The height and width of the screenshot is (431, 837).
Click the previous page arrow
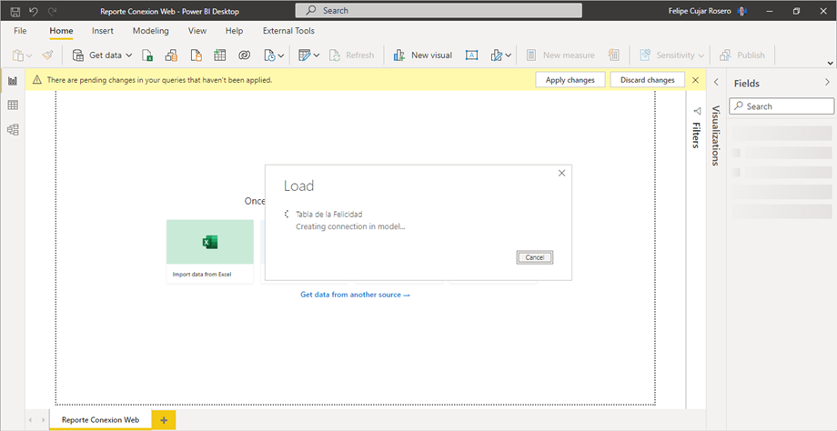[x=30, y=420]
